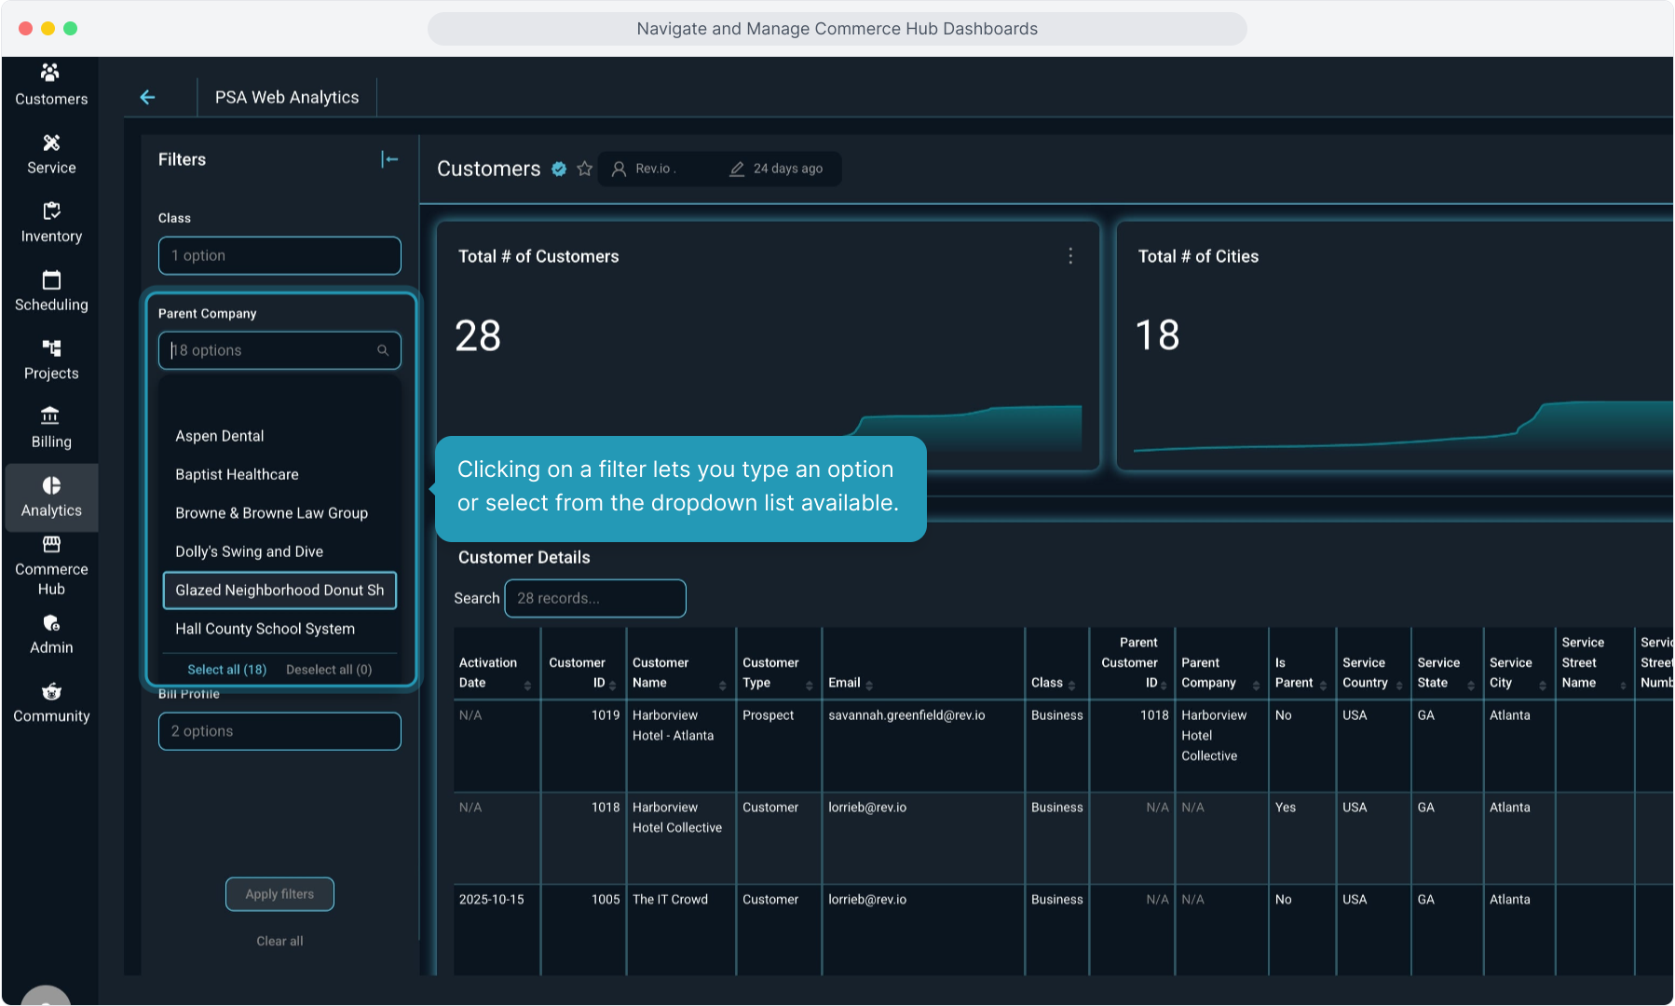Open Total # of Customers options menu

pyautogui.click(x=1070, y=256)
